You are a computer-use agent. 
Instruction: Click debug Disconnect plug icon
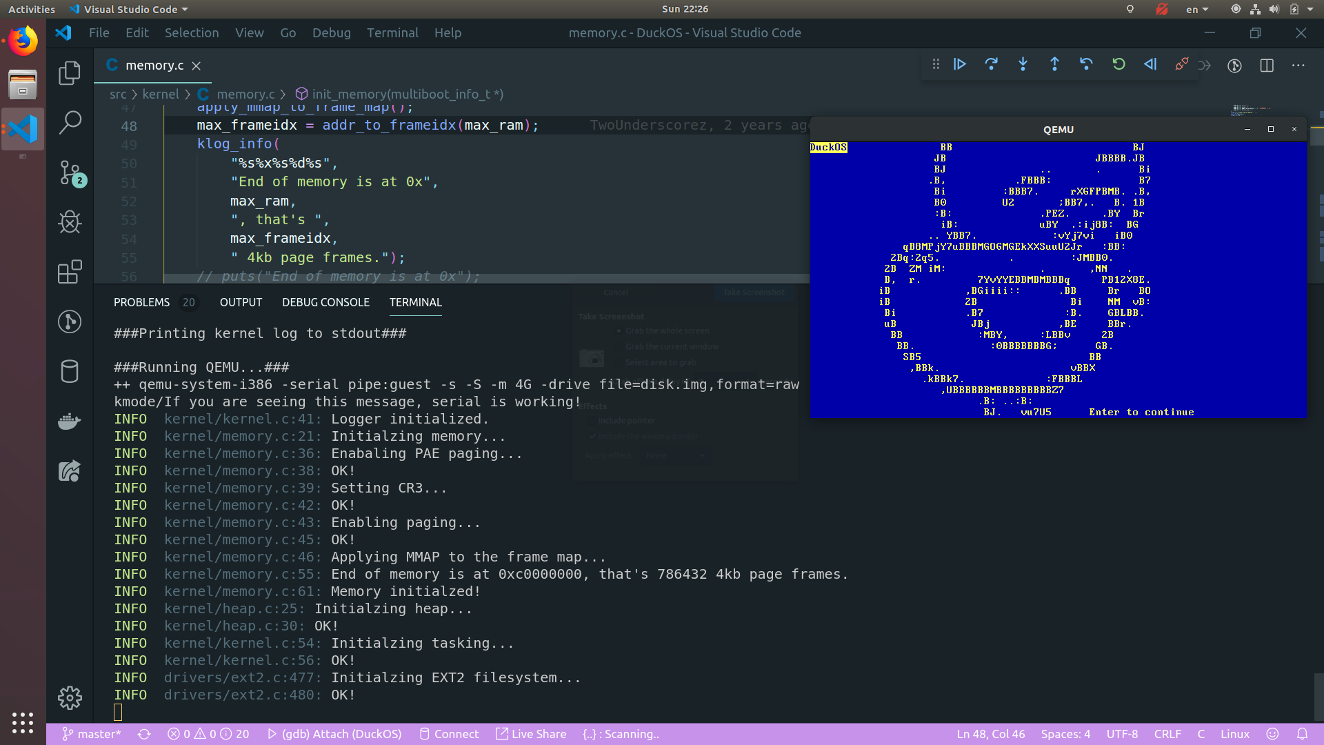pyautogui.click(x=1181, y=64)
